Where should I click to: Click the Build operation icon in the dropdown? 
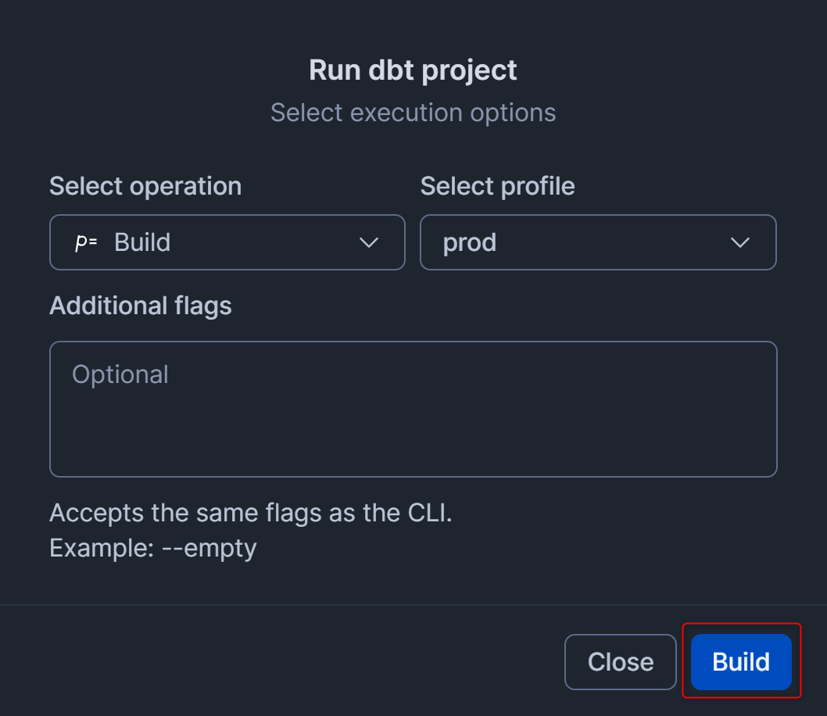(86, 242)
